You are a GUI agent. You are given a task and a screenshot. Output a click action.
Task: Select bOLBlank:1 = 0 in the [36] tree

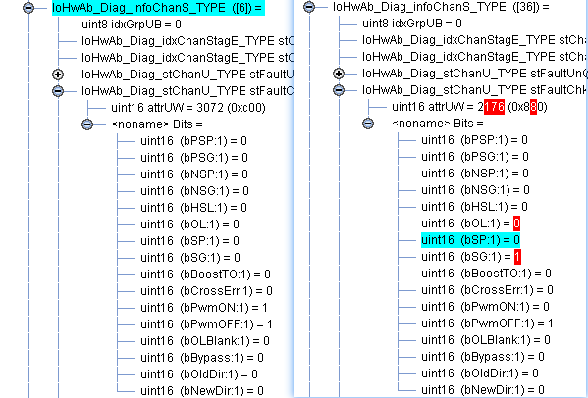pos(485,340)
